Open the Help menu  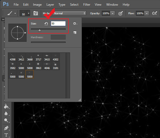[126, 5]
